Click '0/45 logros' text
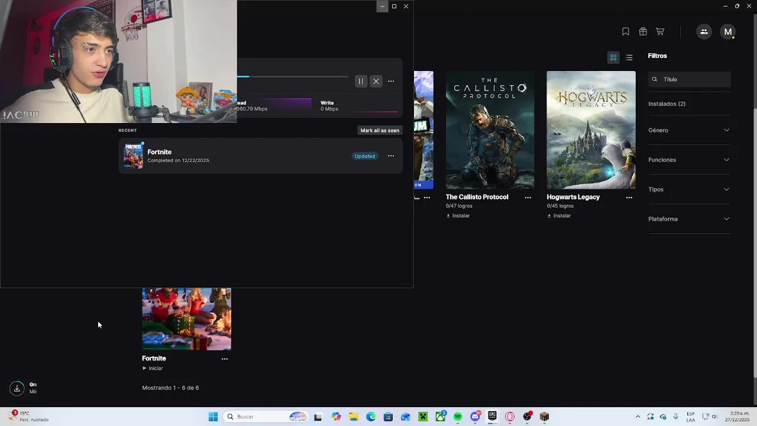Viewport: 757px width, 426px height. (560, 206)
